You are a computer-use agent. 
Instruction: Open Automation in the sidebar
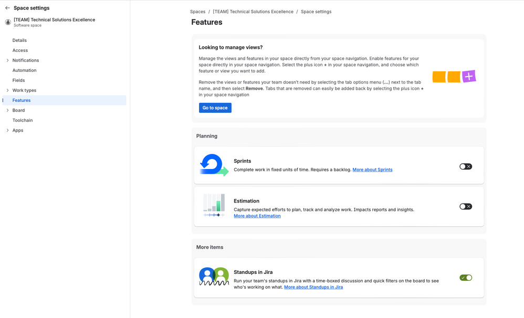(x=24, y=70)
